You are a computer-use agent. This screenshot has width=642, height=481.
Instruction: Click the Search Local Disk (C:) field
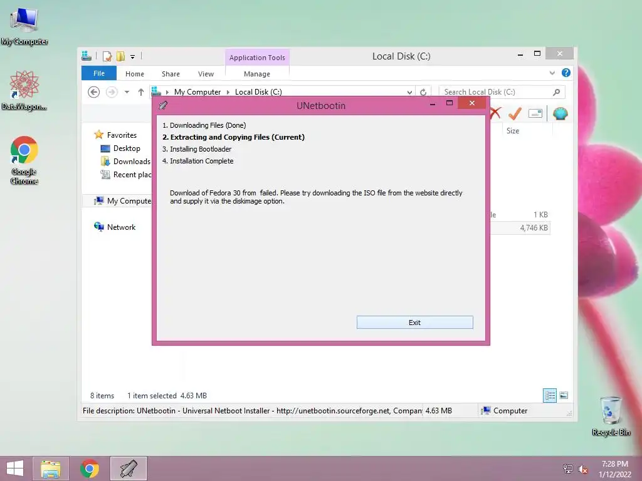click(x=502, y=92)
